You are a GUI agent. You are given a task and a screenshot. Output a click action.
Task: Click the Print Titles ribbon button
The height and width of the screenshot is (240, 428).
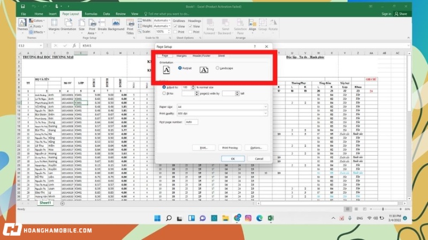[x=130, y=26]
